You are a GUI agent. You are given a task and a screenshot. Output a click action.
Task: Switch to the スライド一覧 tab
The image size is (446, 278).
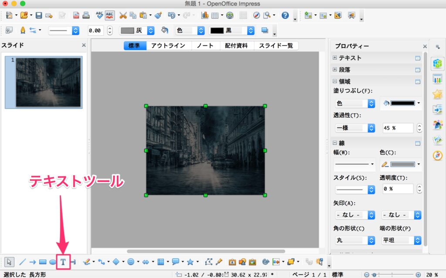276,46
